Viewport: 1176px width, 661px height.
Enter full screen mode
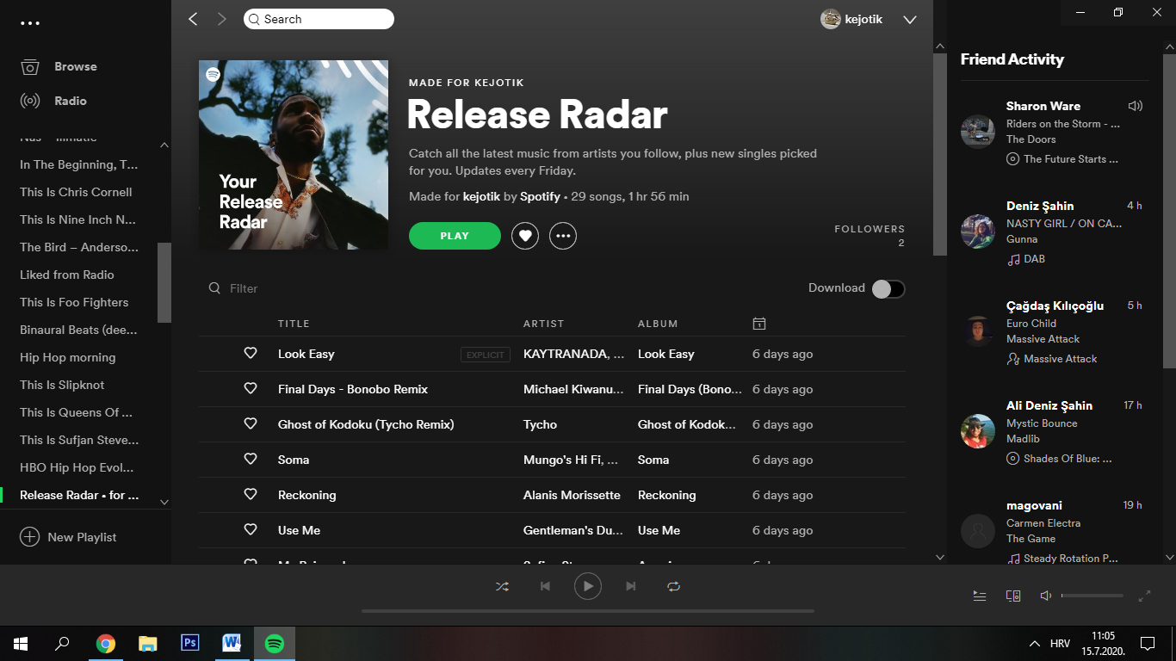(x=1144, y=596)
